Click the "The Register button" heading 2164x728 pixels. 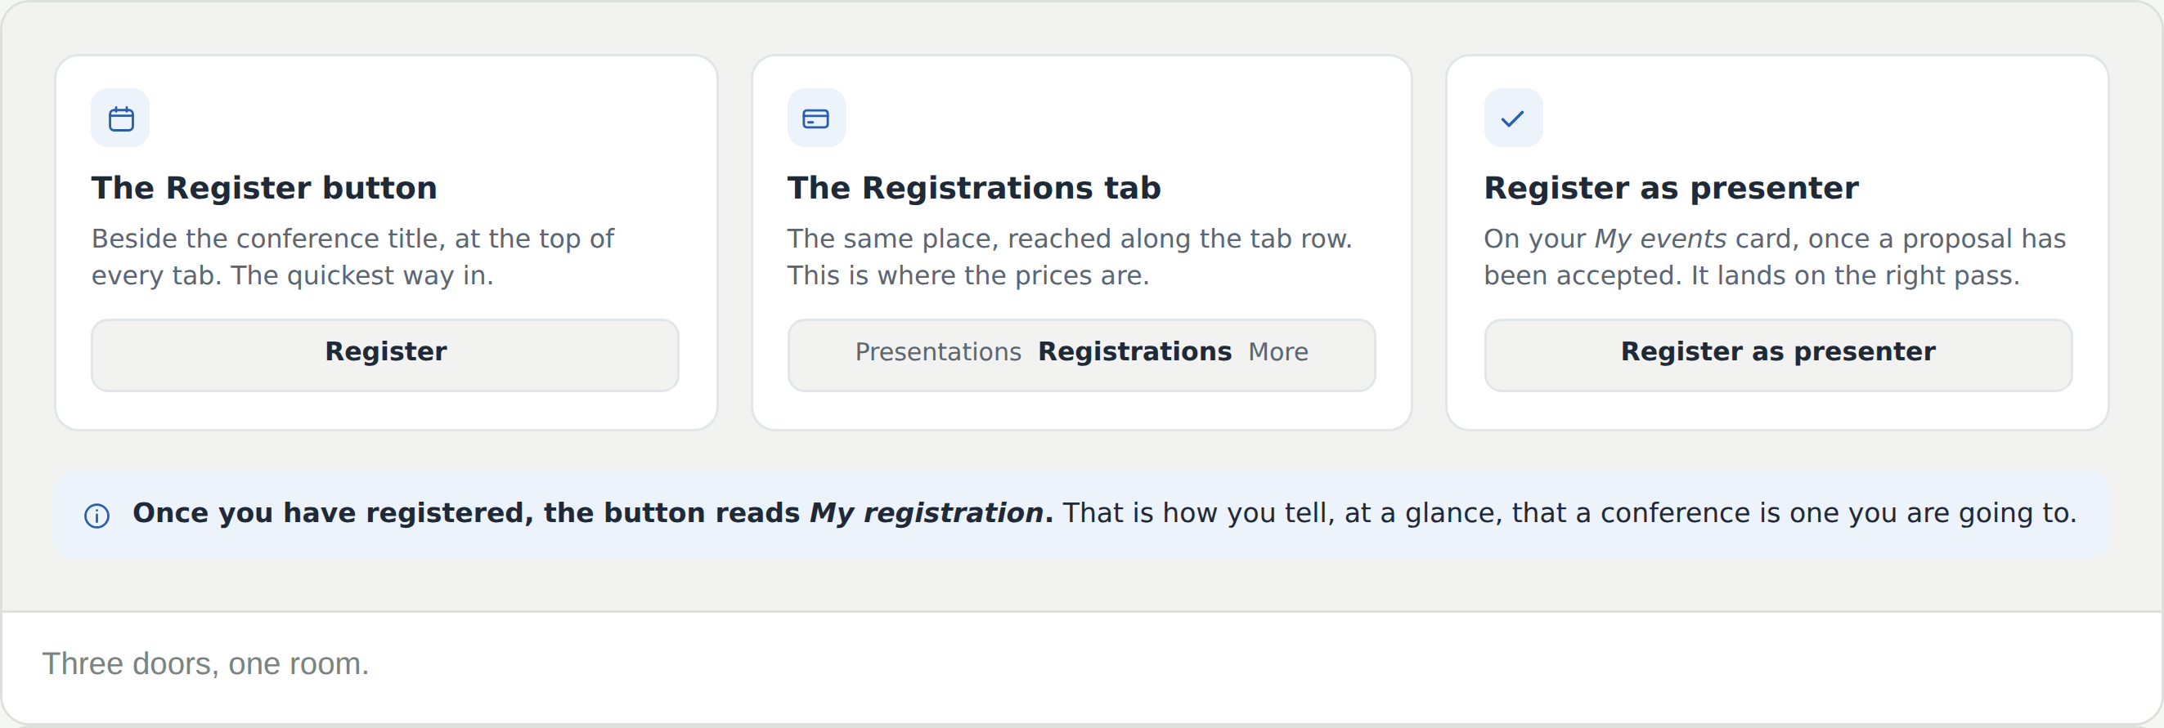tap(264, 188)
